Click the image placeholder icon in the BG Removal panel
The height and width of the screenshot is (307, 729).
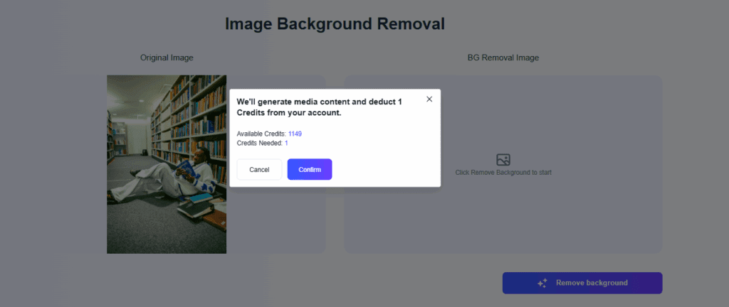[503, 160]
